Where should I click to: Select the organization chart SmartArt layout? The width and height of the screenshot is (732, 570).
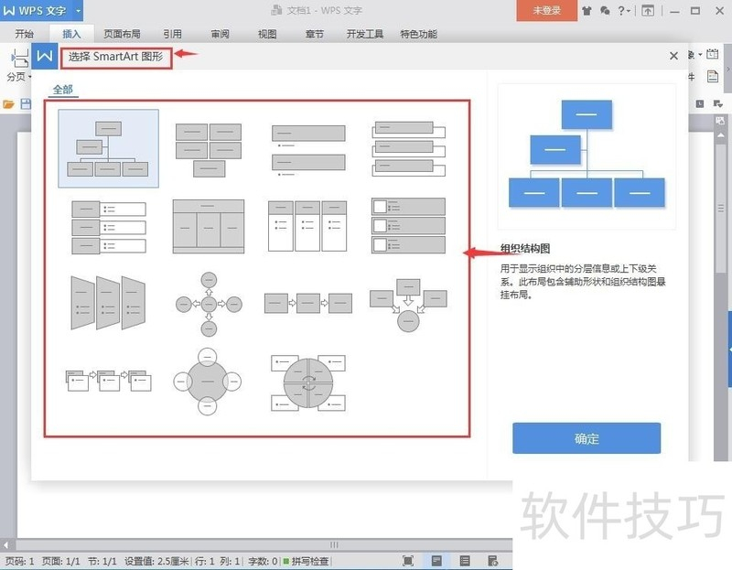pyautogui.click(x=107, y=146)
